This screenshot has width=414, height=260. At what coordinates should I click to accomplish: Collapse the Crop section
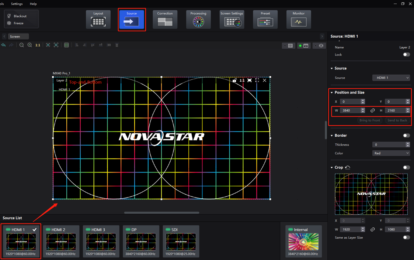(x=332, y=167)
